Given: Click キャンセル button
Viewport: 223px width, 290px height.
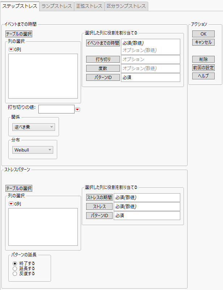Looking at the screenshot, I should click(203, 42).
